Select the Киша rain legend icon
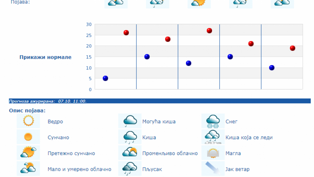 pos(130,137)
